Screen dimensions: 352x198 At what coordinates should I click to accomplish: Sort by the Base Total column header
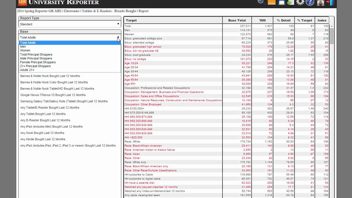pyautogui.click(x=237, y=20)
